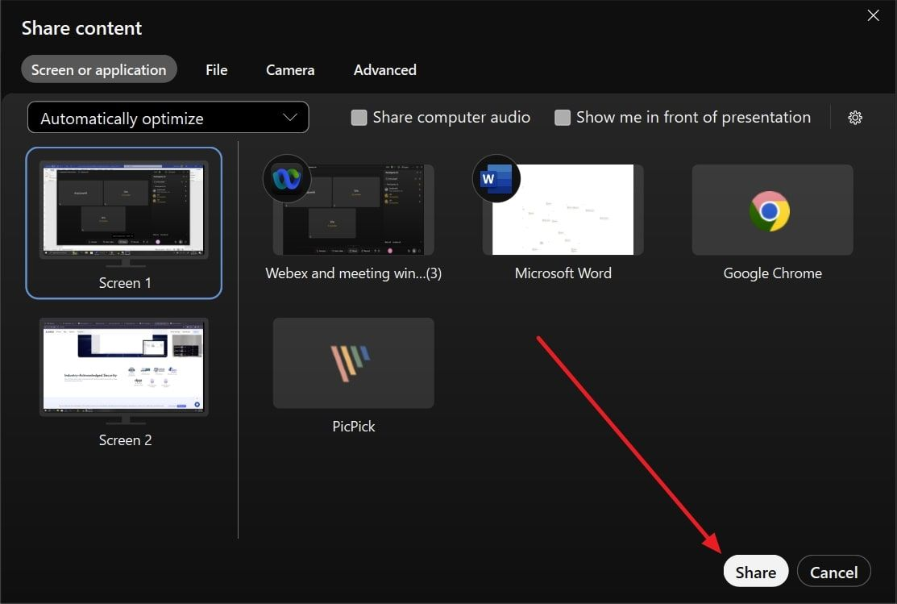This screenshot has width=897, height=604.
Task: Click the Share button
Action: pos(756,572)
